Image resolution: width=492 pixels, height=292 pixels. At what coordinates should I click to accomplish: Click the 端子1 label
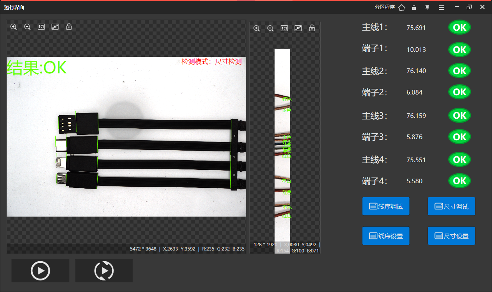pyautogui.click(x=375, y=49)
